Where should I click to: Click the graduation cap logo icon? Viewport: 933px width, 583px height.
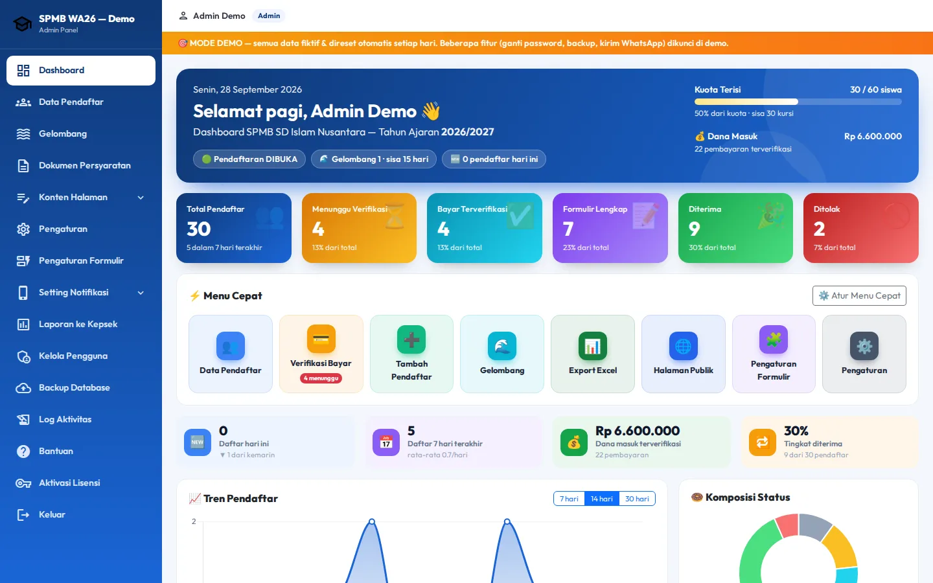(x=23, y=24)
